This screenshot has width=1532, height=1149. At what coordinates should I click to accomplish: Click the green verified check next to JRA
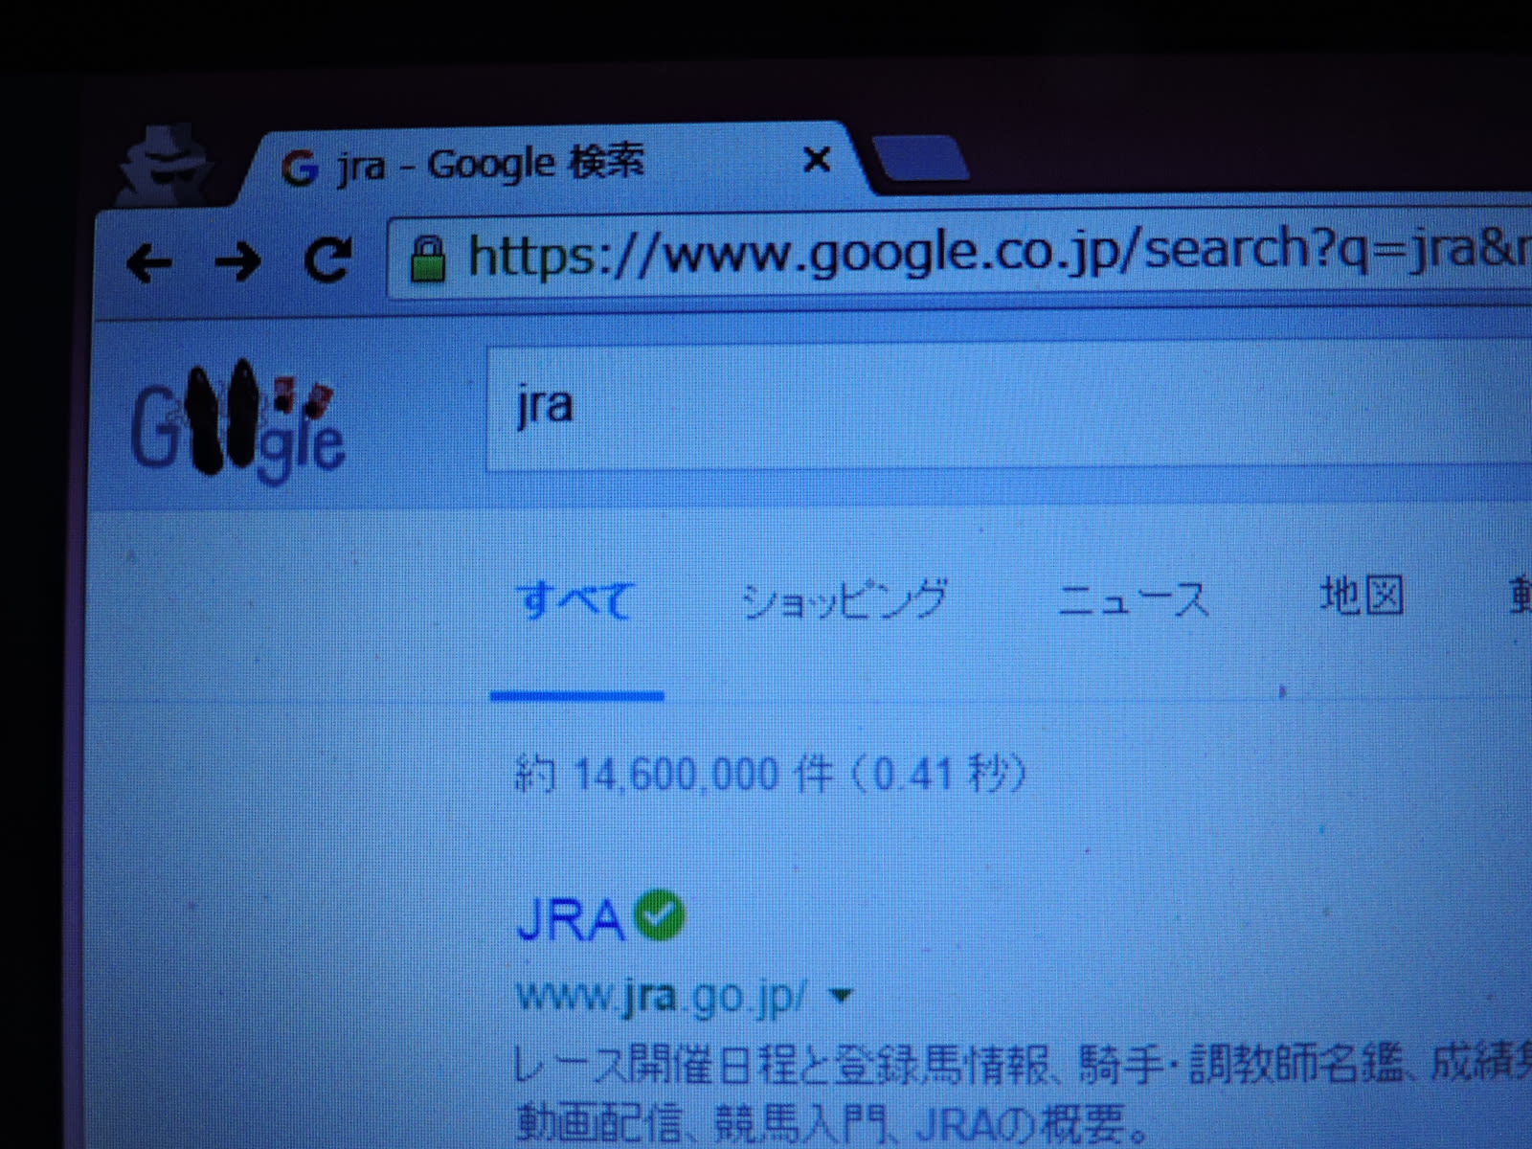tap(660, 914)
